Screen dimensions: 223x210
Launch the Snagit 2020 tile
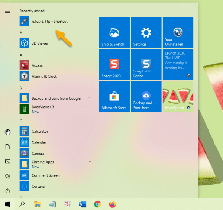114,65
